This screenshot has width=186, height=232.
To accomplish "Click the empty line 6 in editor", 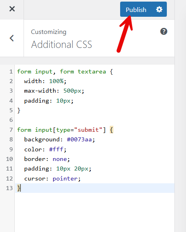I will 95,120.
